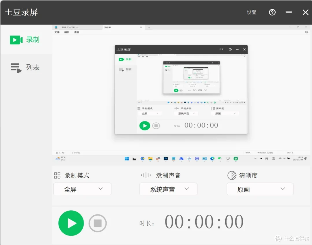Click the 土豆录屏 title text
The height and width of the screenshot is (245, 312).
pos(21,12)
